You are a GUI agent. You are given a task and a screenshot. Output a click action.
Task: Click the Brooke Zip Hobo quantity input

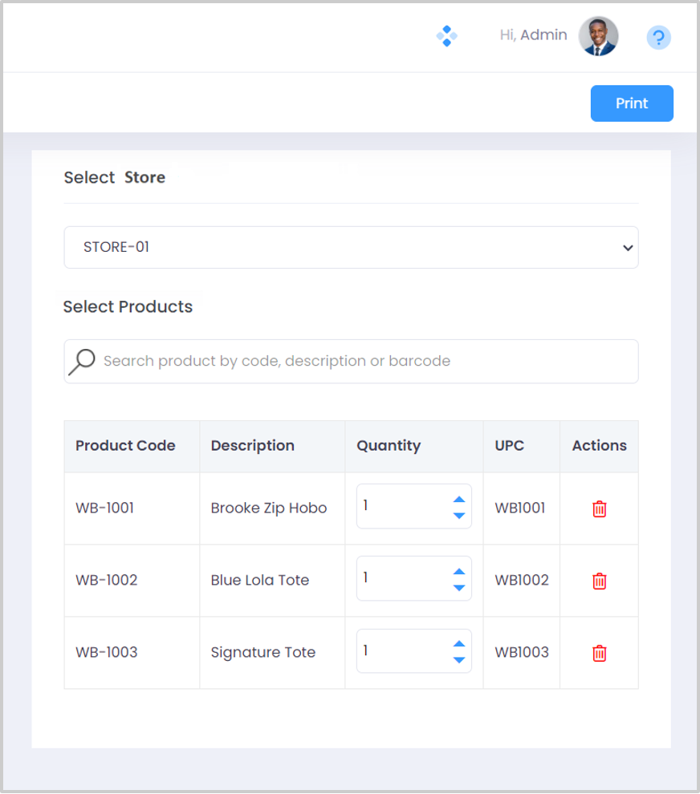coord(401,506)
